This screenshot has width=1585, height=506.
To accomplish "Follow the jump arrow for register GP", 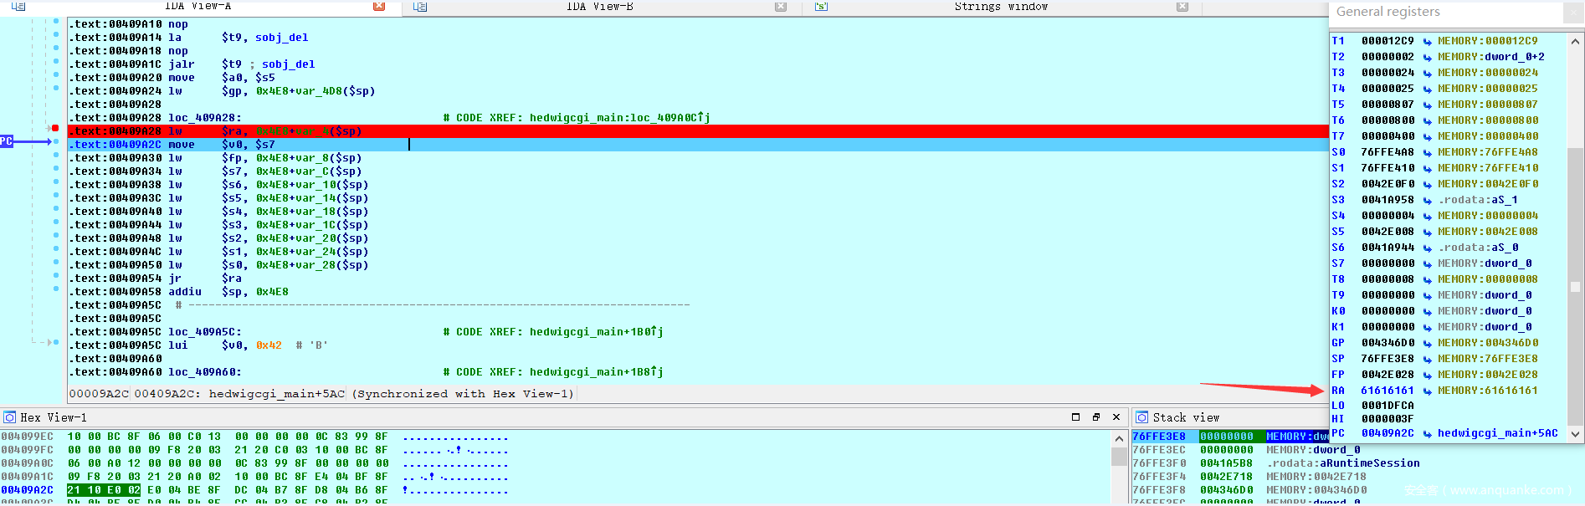I will point(1428,343).
